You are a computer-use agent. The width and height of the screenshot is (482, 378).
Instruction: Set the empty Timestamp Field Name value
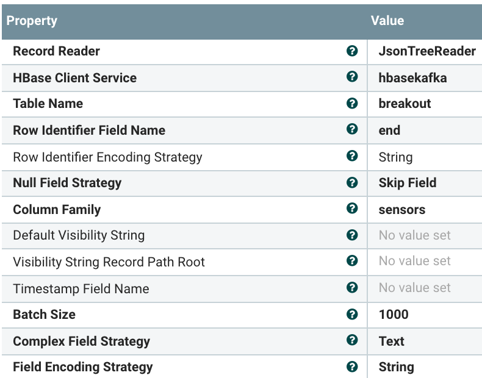click(x=414, y=288)
